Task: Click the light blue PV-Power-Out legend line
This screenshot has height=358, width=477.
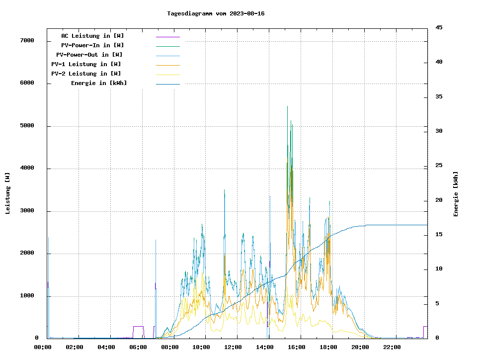Action: point(167,55)
